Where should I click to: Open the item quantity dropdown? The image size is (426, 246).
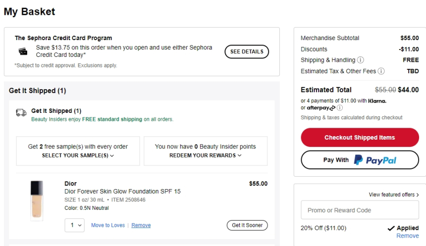[x=75, y=225]
